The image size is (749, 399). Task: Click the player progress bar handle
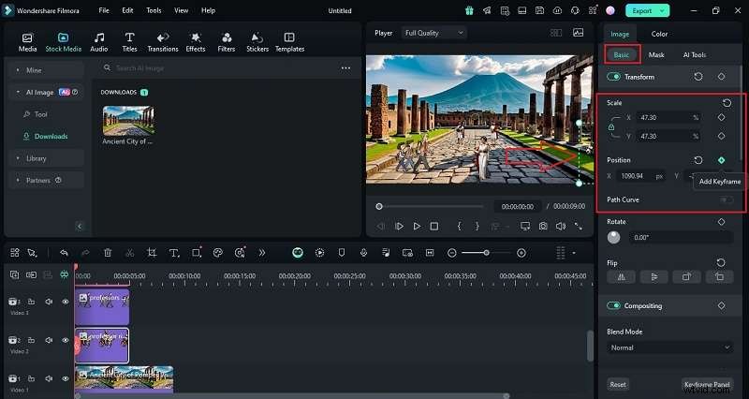point(379,206)
